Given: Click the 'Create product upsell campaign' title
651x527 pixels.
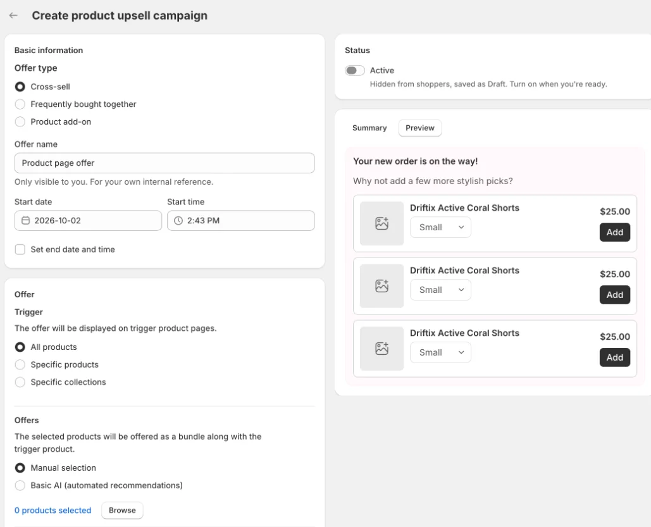Looking at the screenshot, I should (120, 15).
